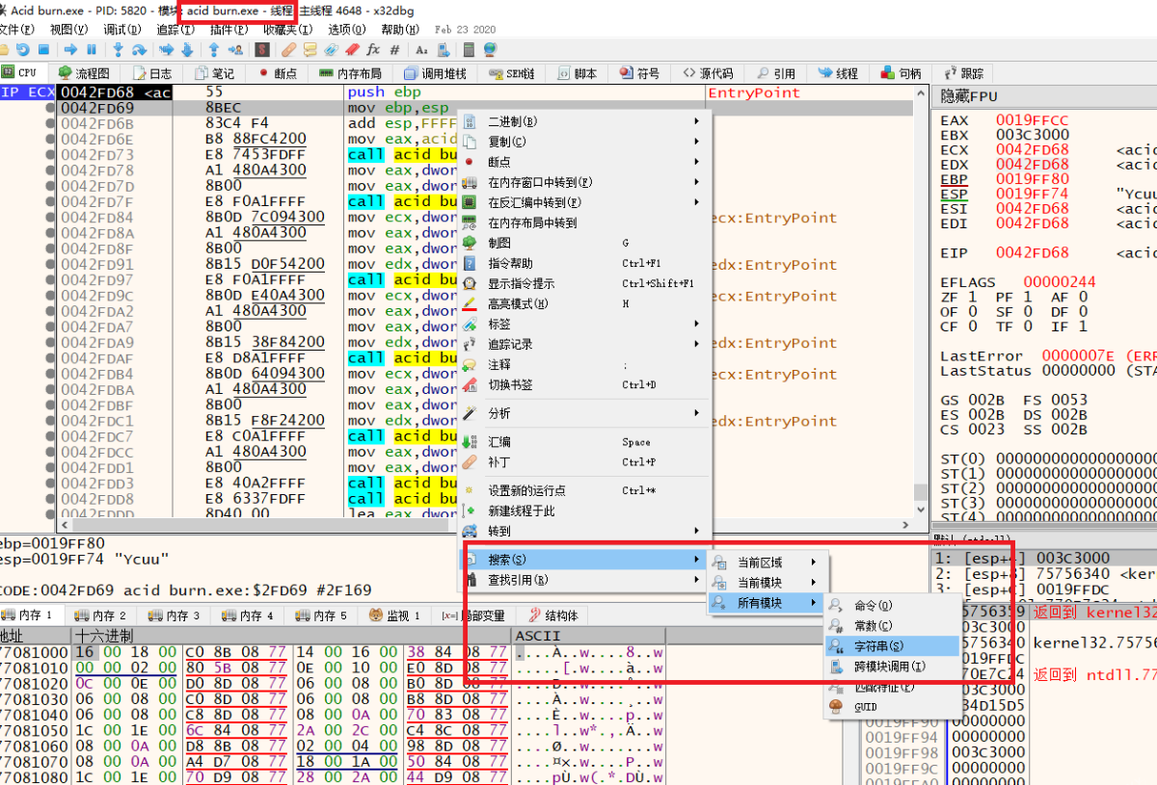The image size is (1157, 785).
Task: Click the step over toolbar icon
Action: pyautogui.click(x=139, y=49)
